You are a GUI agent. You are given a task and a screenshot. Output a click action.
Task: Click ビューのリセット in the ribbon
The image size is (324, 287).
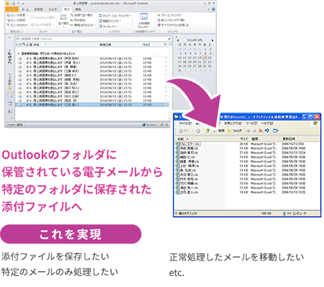pyautogui.click(x=17, y=25)
